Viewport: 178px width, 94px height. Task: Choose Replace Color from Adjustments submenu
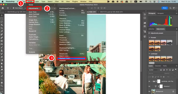pyautogui.click(x=71, y=58)
